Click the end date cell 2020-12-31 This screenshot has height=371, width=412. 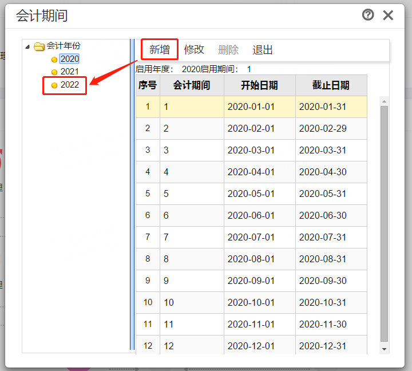click(323, 346)
